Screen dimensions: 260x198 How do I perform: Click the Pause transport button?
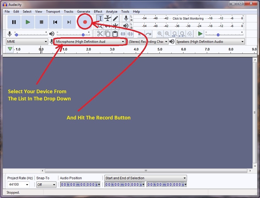(x=14, y=22)
